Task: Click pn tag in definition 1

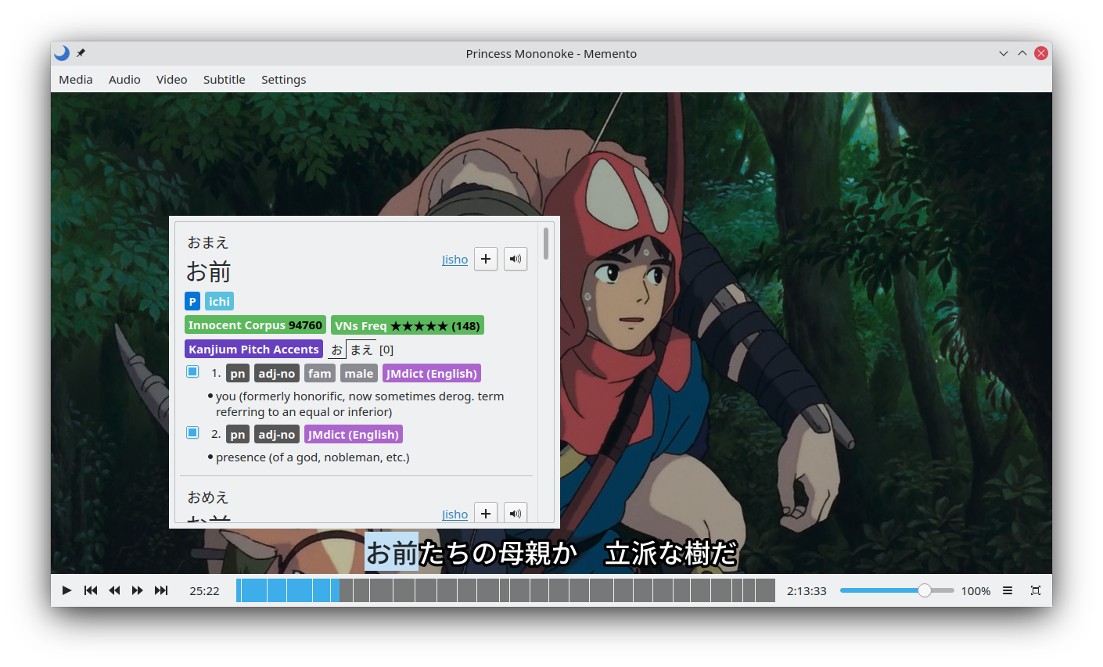Action: pos(238,374)
